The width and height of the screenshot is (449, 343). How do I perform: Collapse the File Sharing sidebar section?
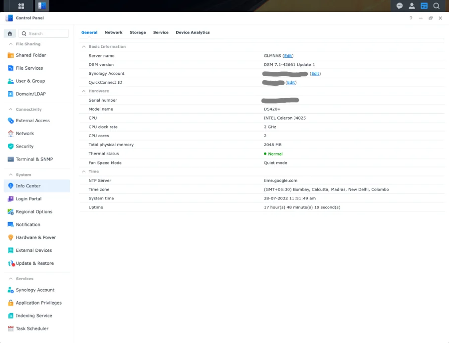click(10, 44)
